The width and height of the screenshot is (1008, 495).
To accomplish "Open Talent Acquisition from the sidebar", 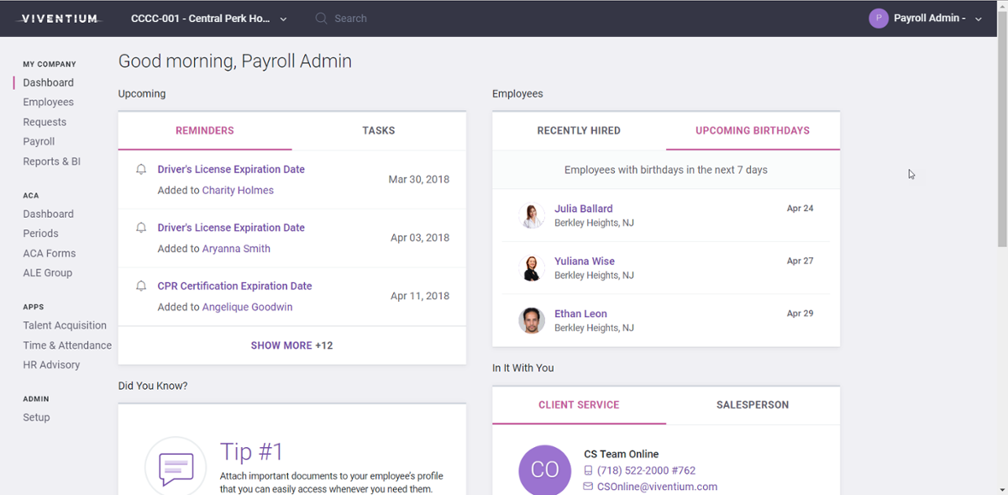I will click(63, 325).
